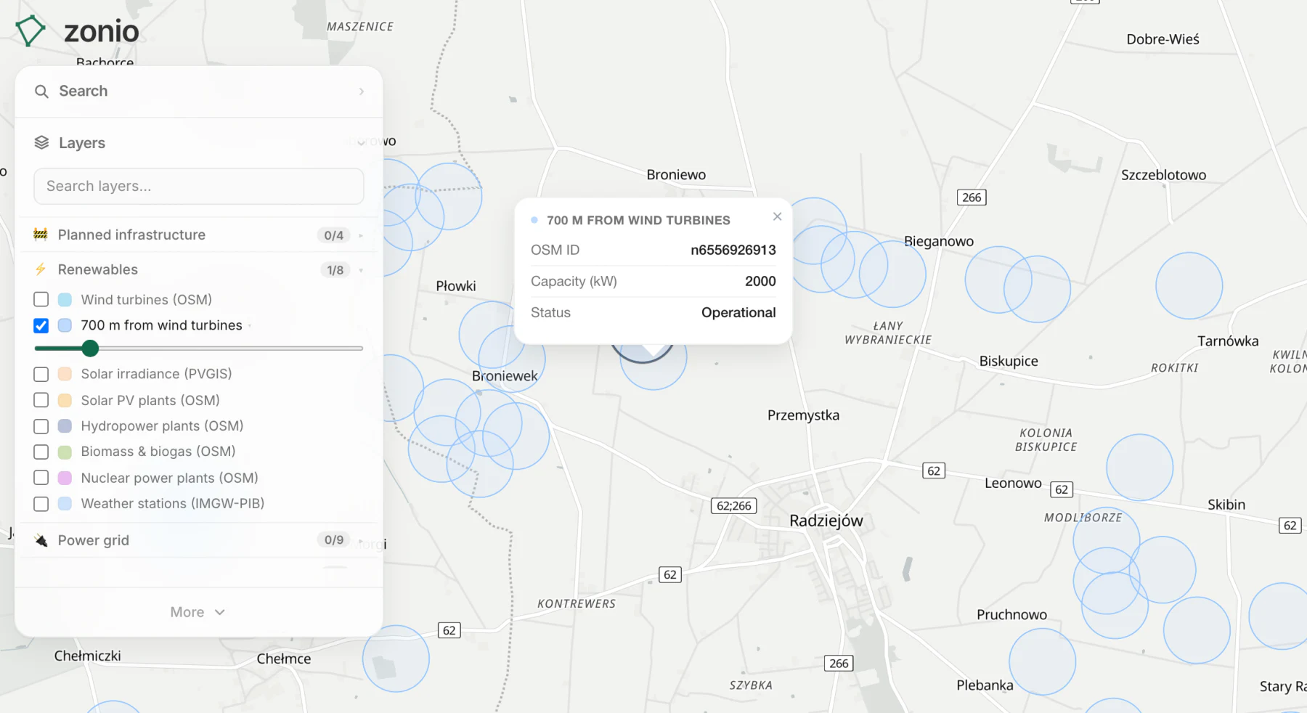Click the Radziejów town label on map
Viewport: 1307px width, 713px height.
pyautogui.click(x=826, y=521)
